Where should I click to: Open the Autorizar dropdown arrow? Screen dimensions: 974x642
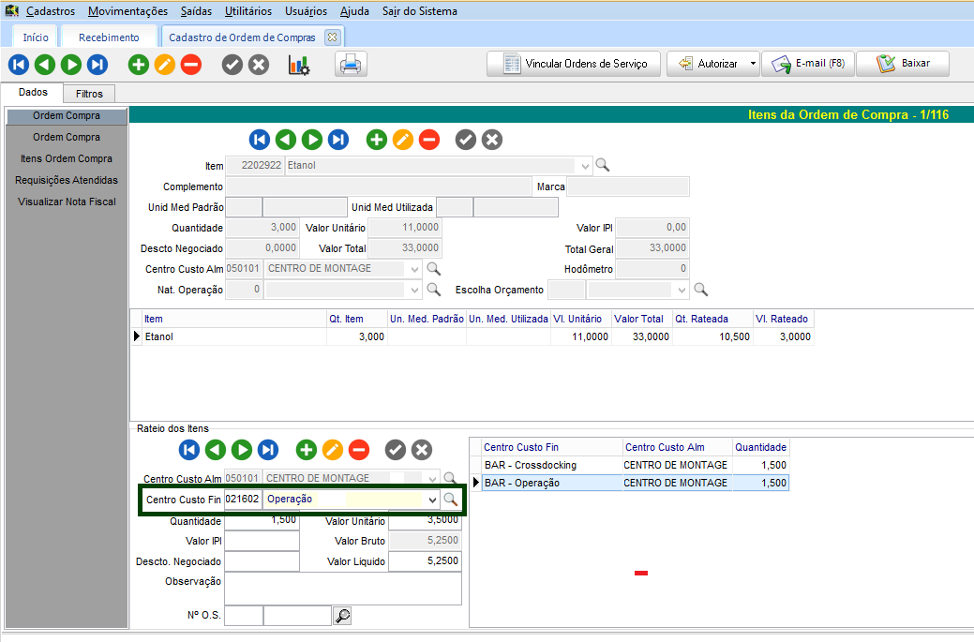click(x=753, y=65)
